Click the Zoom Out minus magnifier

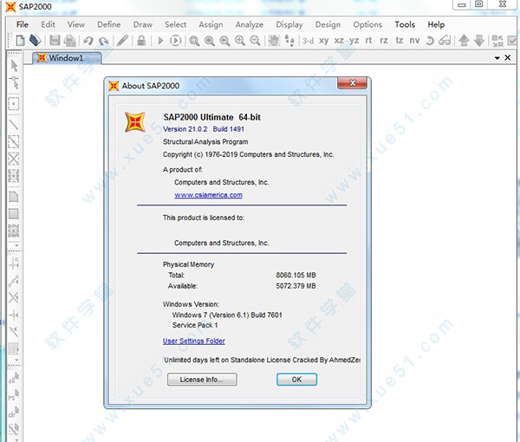[x=255, y=41]
